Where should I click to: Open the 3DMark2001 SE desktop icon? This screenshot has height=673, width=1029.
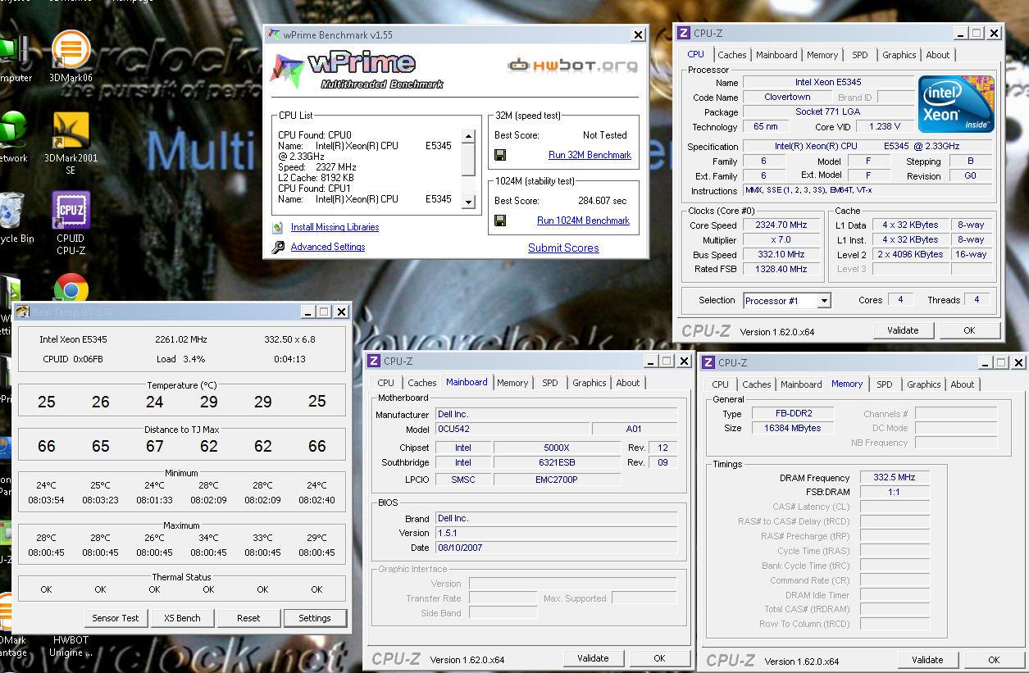coord(71,143)
